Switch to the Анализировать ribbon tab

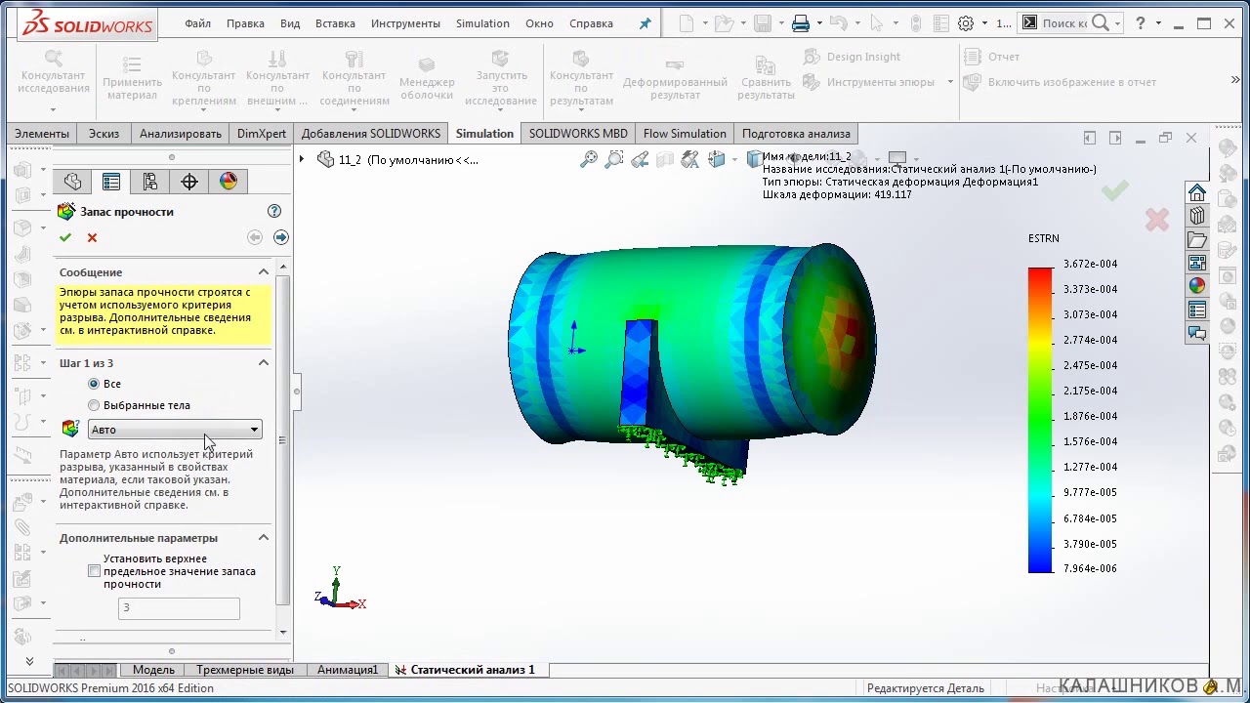181,134
